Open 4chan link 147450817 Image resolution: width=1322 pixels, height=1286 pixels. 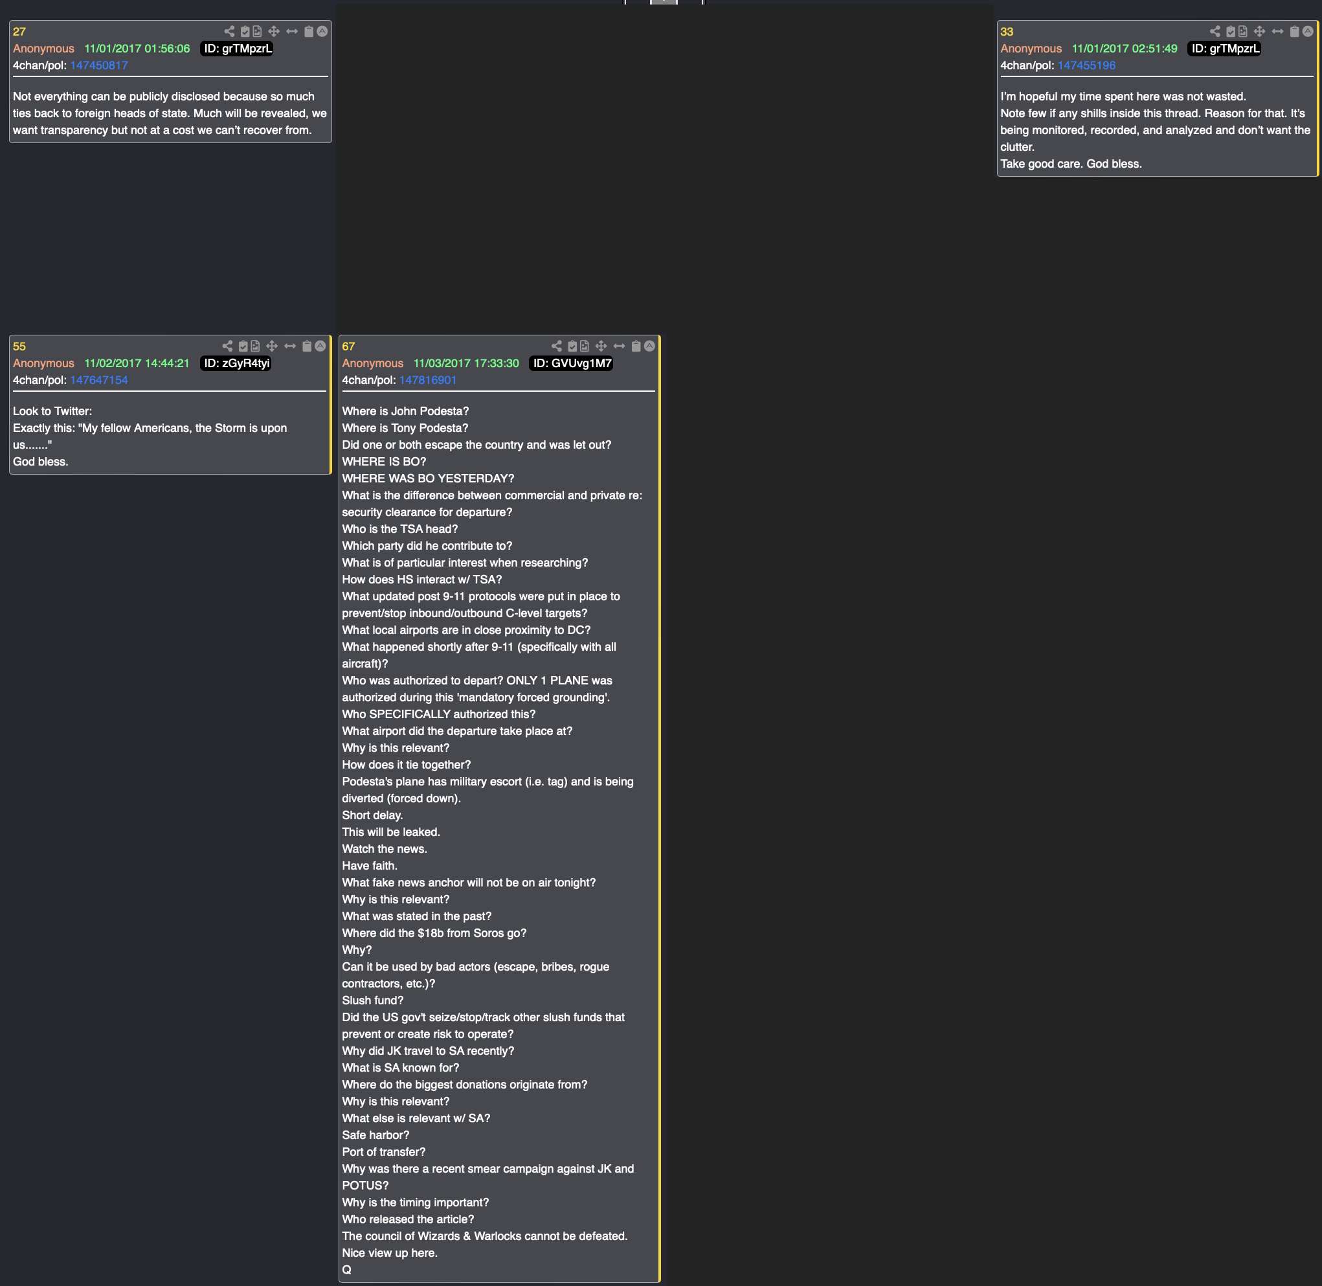(x=98, y=65)
